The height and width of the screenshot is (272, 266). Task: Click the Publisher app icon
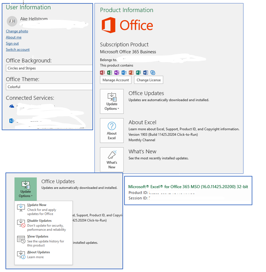(138, 73)
